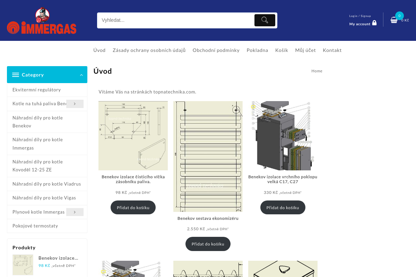Click the hamburger icon in Category header

pos(16,75)
